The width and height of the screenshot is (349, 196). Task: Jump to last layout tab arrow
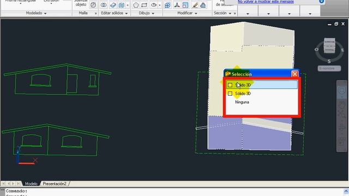point(19,183)
